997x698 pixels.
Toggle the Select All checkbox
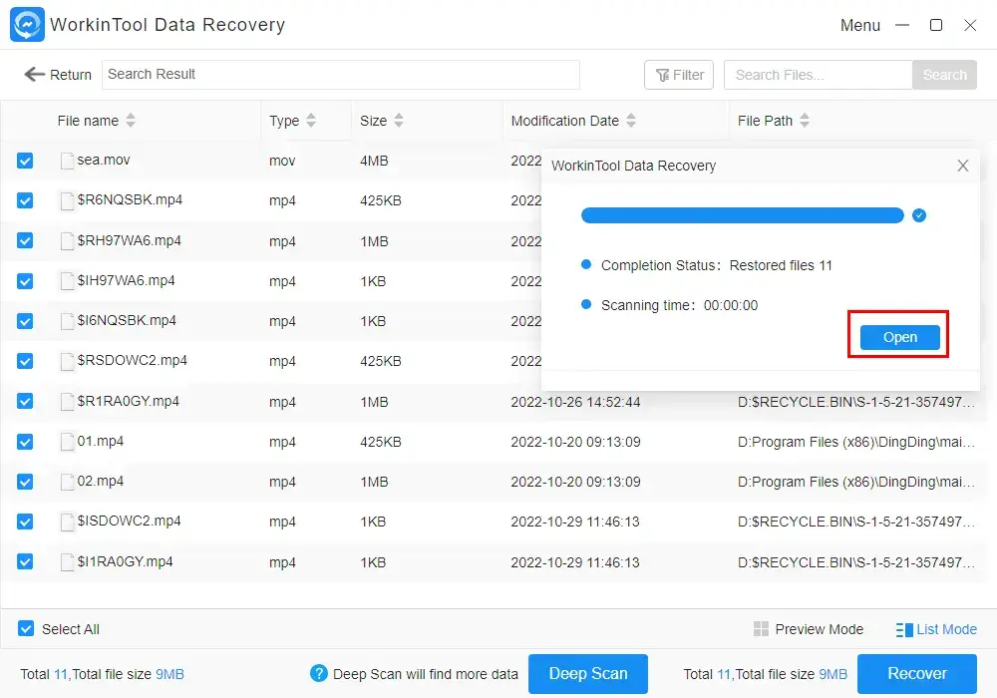(x=26, y=629)
